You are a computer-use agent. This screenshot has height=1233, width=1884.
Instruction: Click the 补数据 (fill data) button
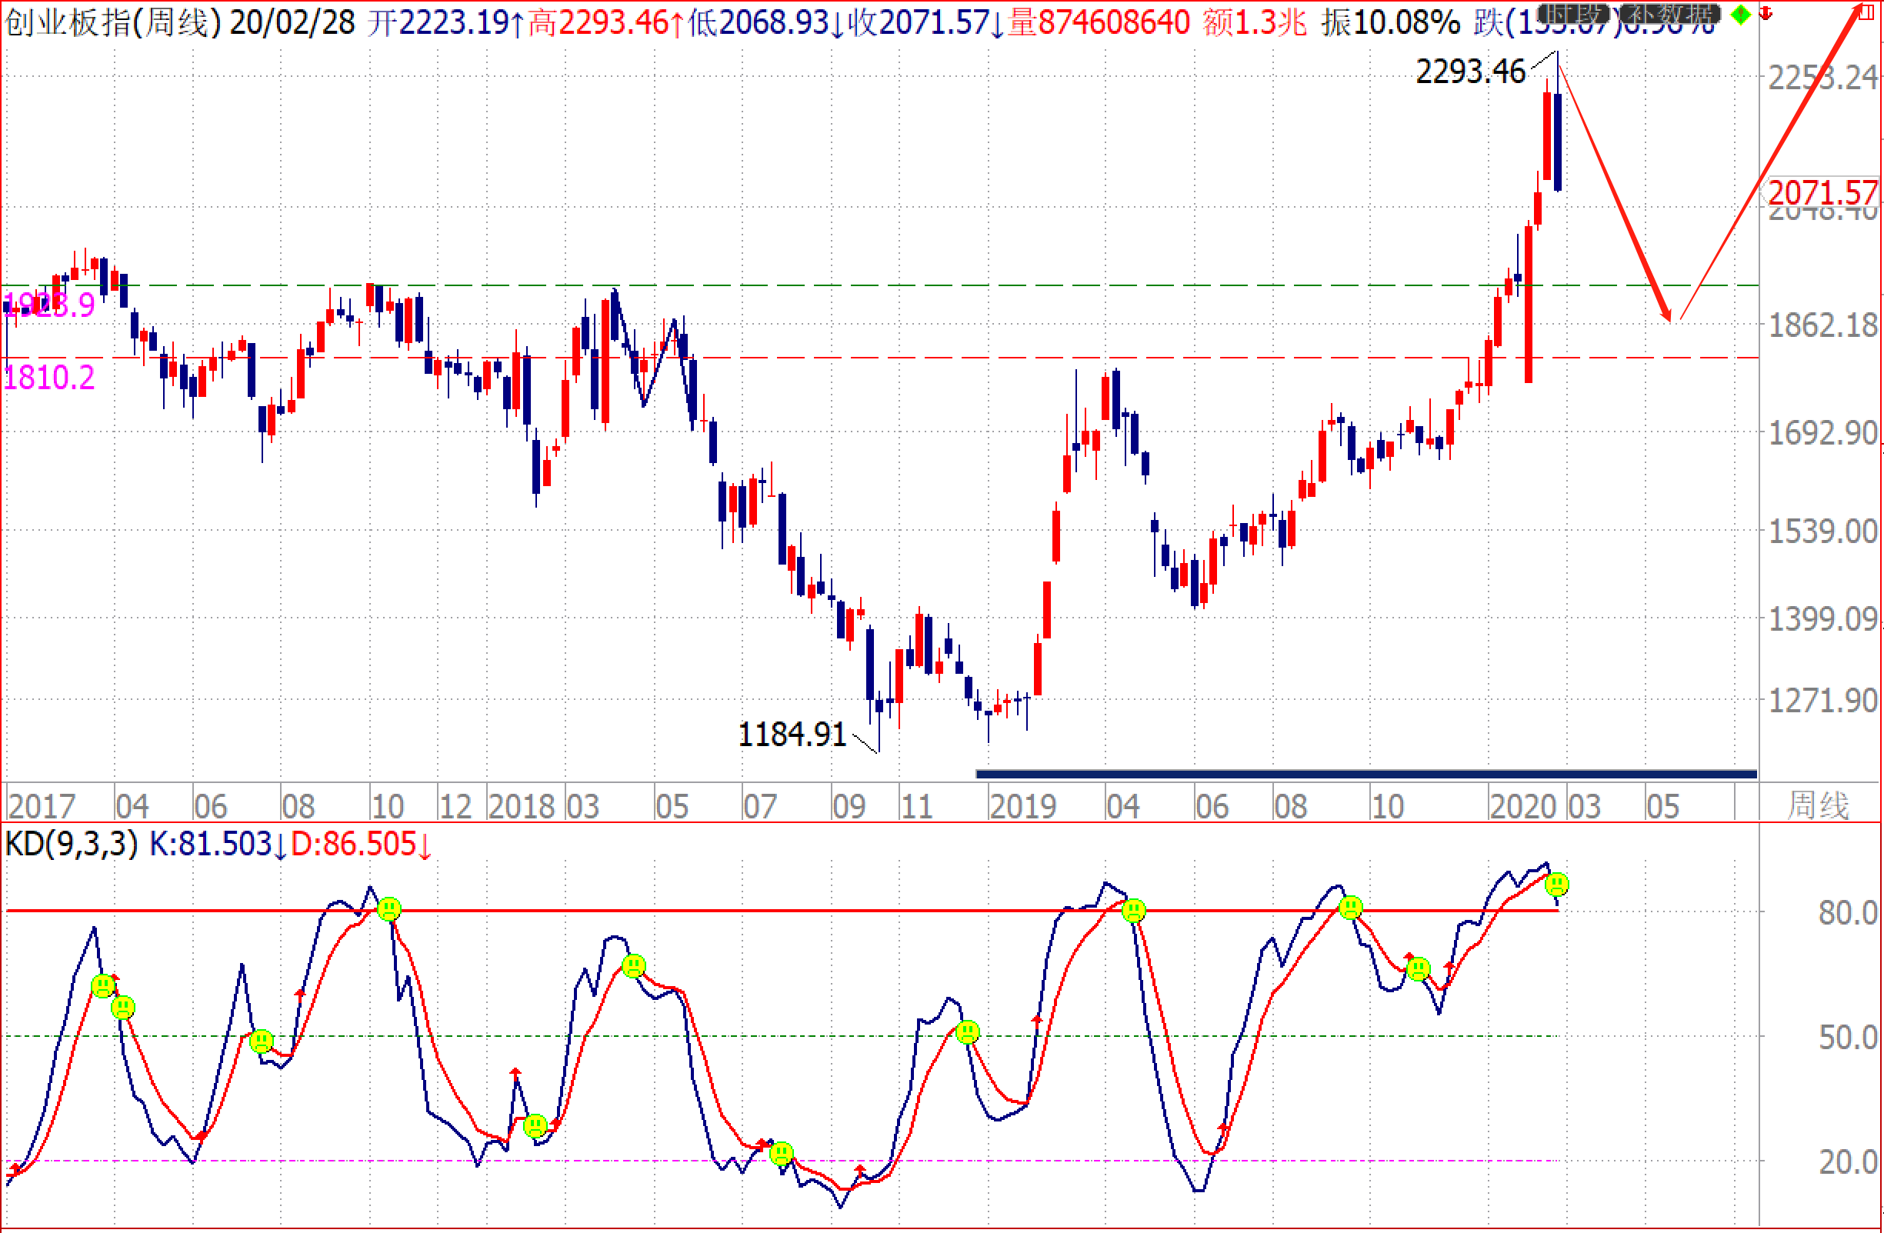1669,13
